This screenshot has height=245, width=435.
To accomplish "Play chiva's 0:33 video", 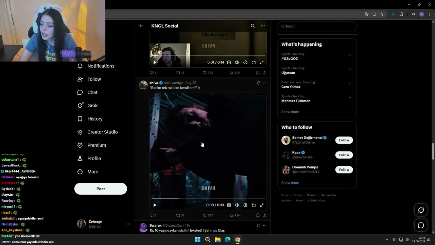I will [155, 205].
